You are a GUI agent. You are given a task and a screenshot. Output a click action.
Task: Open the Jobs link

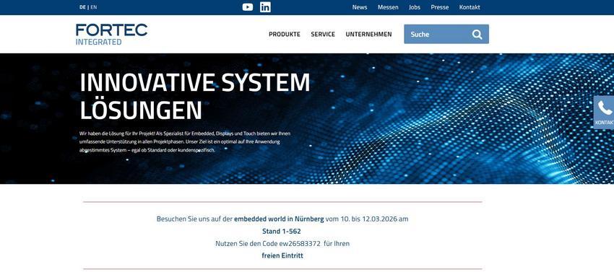(415, 7)
